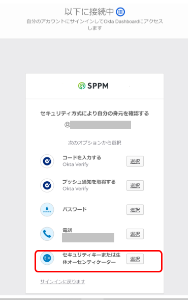Viewport: 193px width, 305px height.
Task: Click the コードを入力する label text
Action: coord(82,157)
